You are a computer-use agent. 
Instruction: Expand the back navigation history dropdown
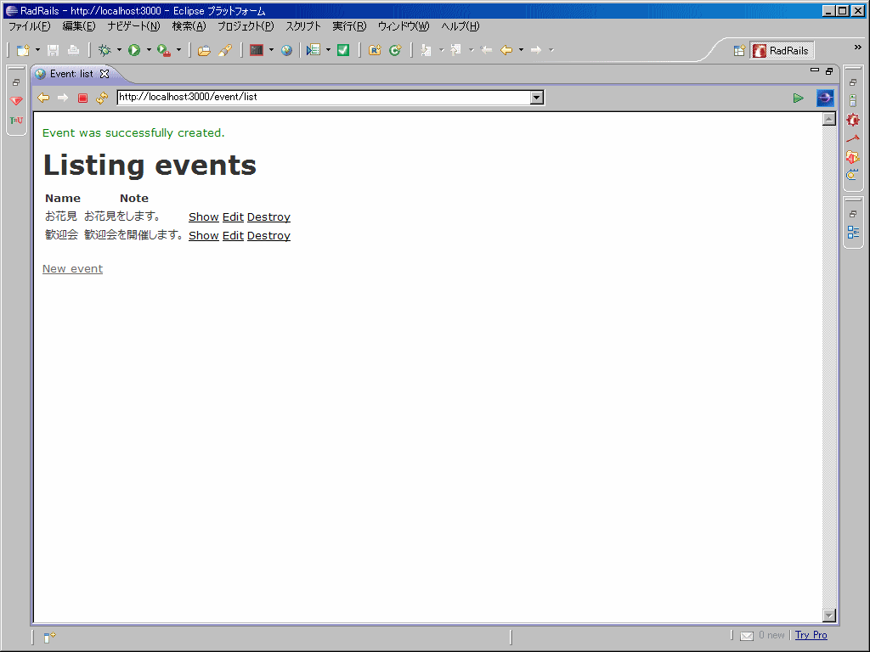point(521,50)
